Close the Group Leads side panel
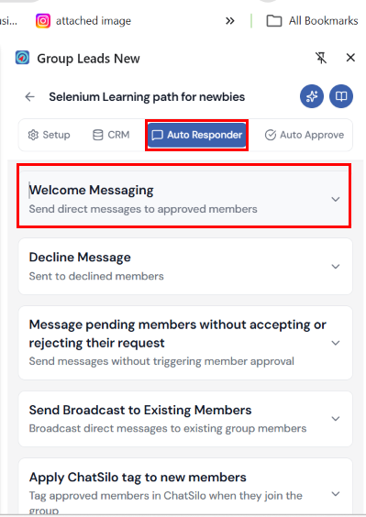 pyautogui.click(x=350, y=58)
